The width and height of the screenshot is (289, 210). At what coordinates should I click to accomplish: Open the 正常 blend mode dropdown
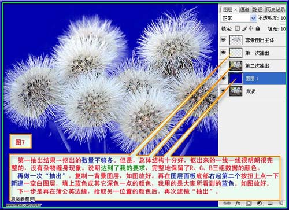pyautogui.click(x=238, y=19)
